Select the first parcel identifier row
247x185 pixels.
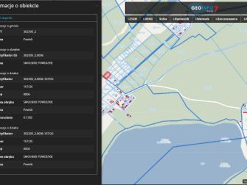(x=39, y=79)
